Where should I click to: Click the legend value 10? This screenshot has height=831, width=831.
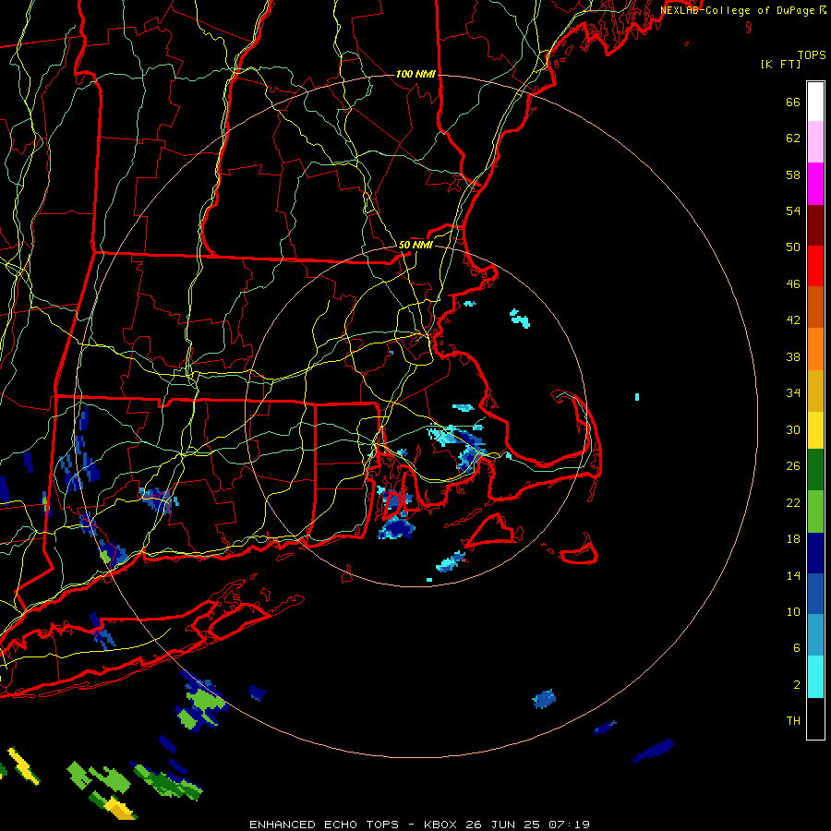[x=793, y=612]
